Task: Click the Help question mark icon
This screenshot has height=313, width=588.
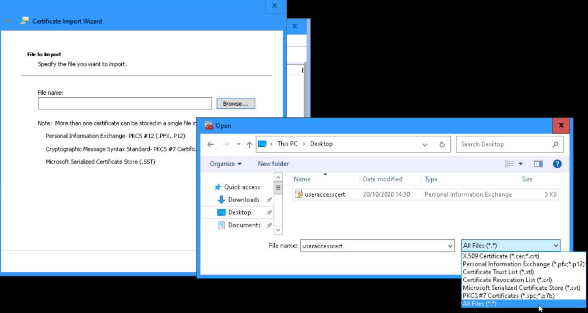Action: pos(557,164)
